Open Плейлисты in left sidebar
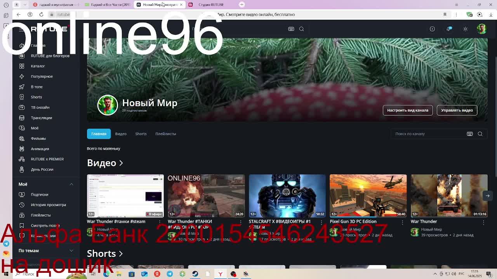This screenshot has width=497, height=279. coord(46,215)
